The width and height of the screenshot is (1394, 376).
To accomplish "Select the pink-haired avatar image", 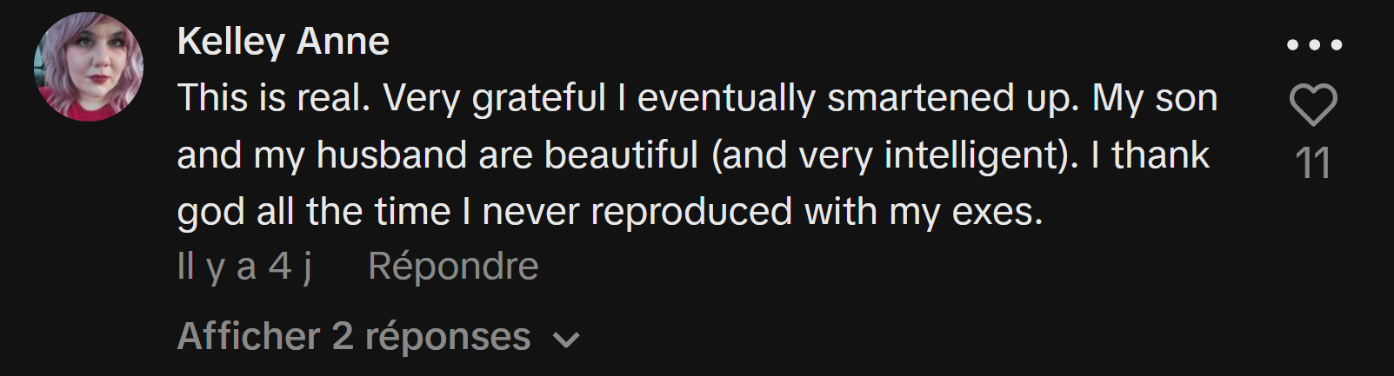I will [x=88, y=66].
